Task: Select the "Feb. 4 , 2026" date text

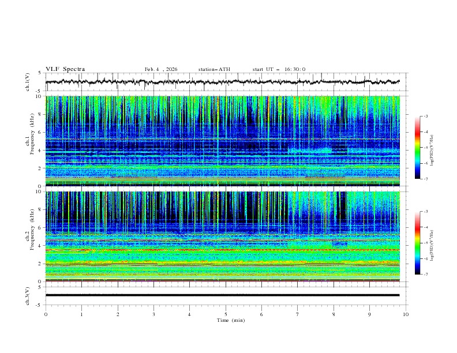Action: 161,69
